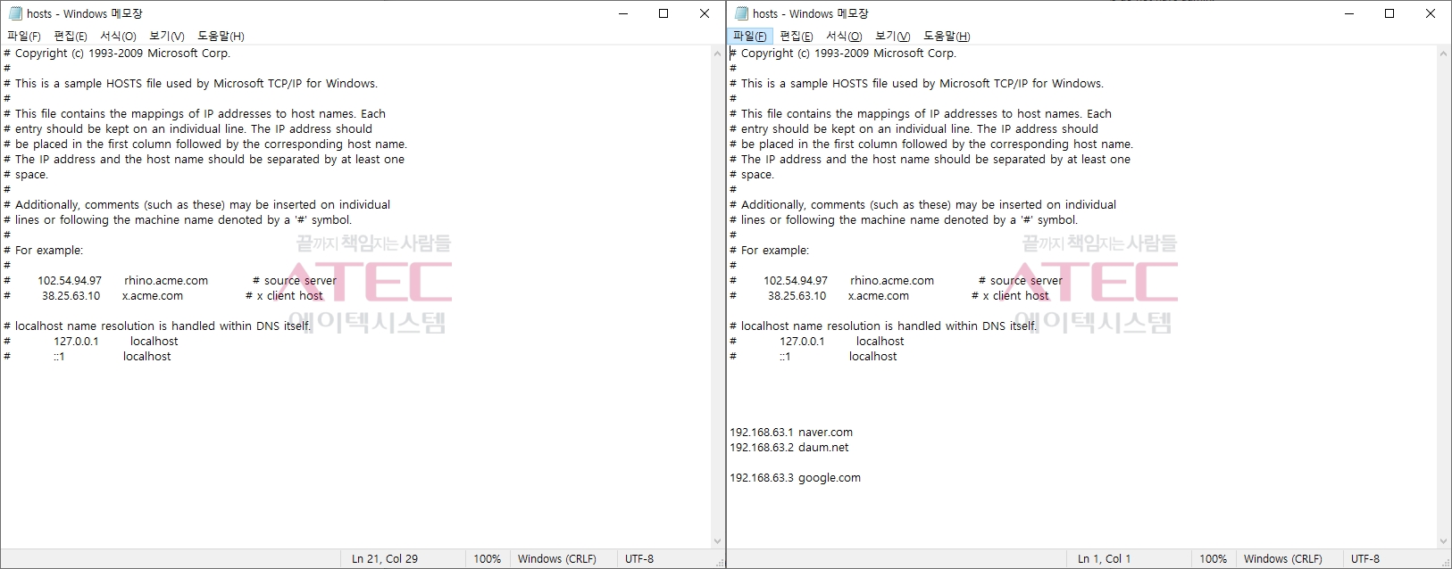Click 'hosts - Windows 메모장' title of left window

point(84,13)
